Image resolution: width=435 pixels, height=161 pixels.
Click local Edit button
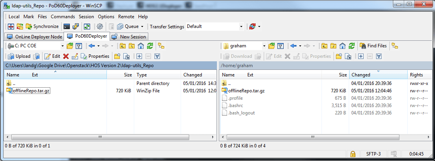coord(52,56)
